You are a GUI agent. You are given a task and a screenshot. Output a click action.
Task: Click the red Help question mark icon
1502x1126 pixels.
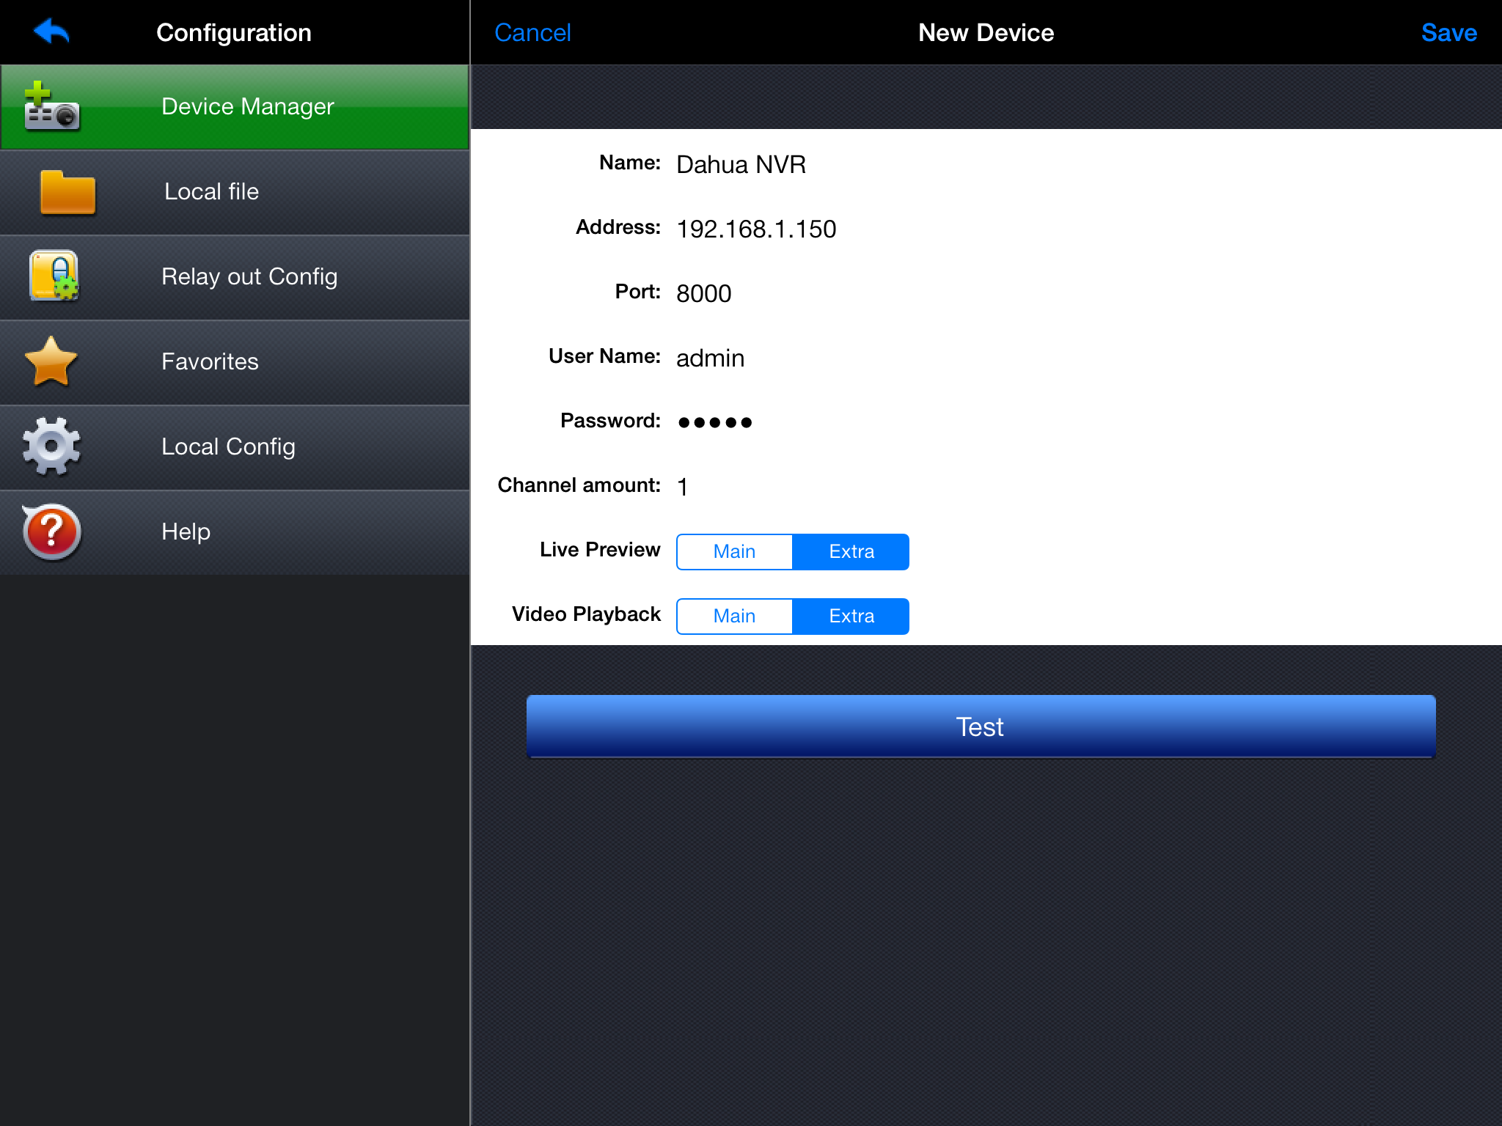(51, 531)
